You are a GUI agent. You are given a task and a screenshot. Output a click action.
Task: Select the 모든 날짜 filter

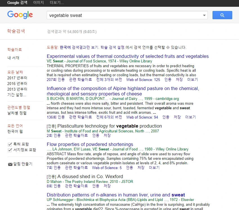15,72
